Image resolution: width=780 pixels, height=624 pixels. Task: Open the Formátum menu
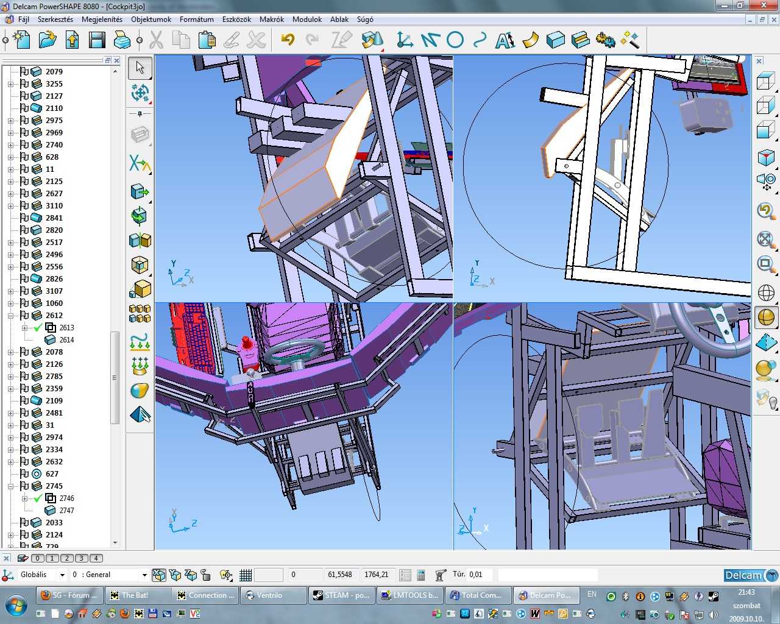pyautogui.click(x=196, y=19)
